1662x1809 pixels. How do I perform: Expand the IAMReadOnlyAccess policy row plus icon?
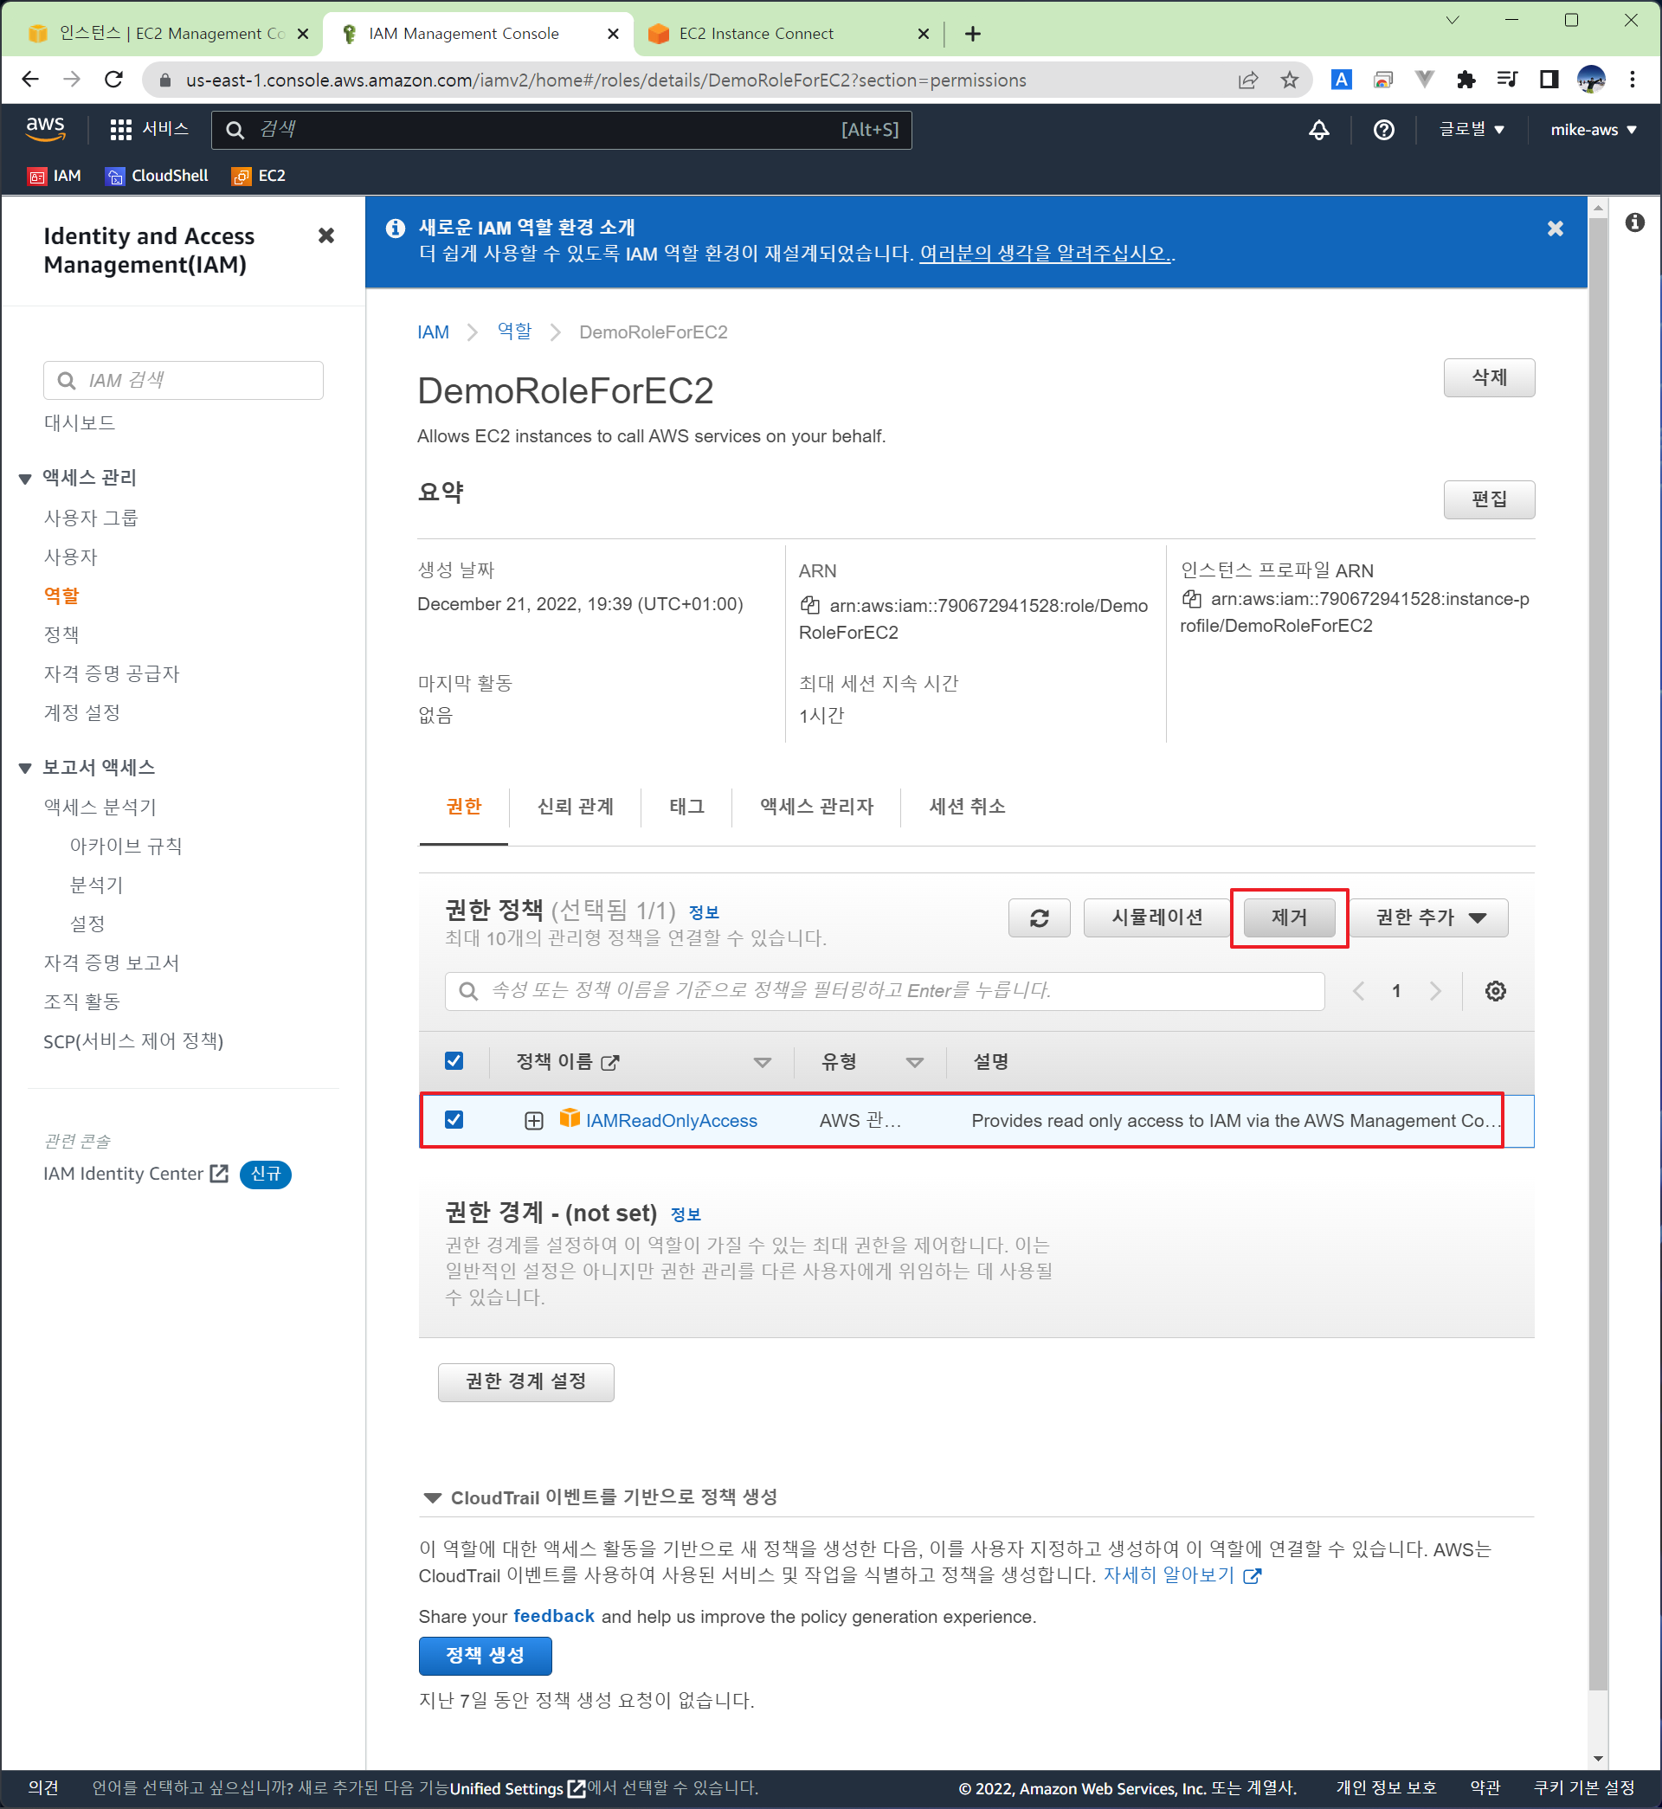coord(533,1120)
